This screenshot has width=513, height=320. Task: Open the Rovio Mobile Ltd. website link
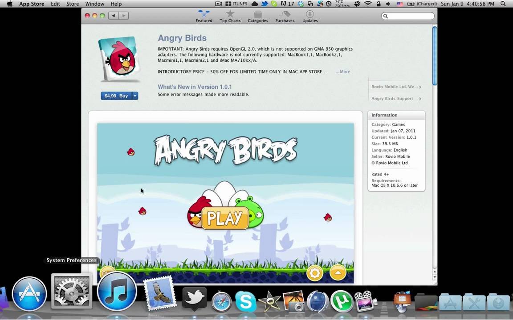[396, 87]
